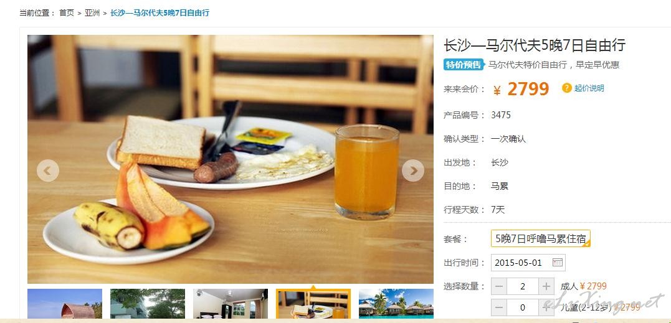Click the 长沙—马尔代夫5晚7日自由行 breadcrumb

pyautogui.click(x=159, y=13)
